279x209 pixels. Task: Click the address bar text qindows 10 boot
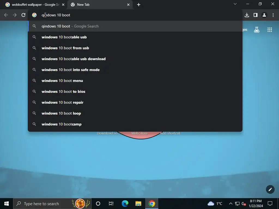click(x=56, y=15)
